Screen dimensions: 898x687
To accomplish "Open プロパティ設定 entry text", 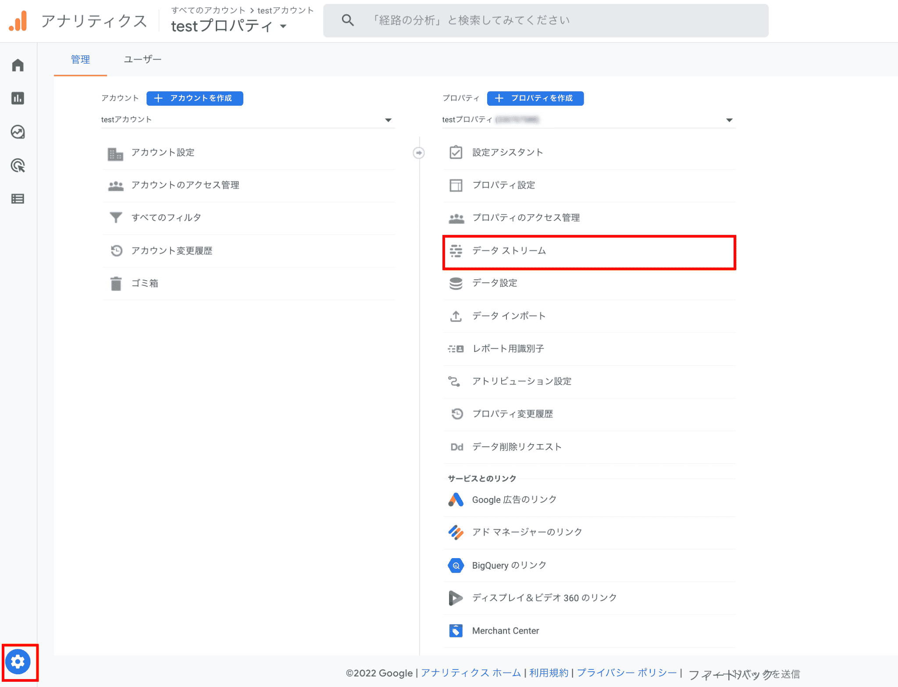I will pos(504,185).
